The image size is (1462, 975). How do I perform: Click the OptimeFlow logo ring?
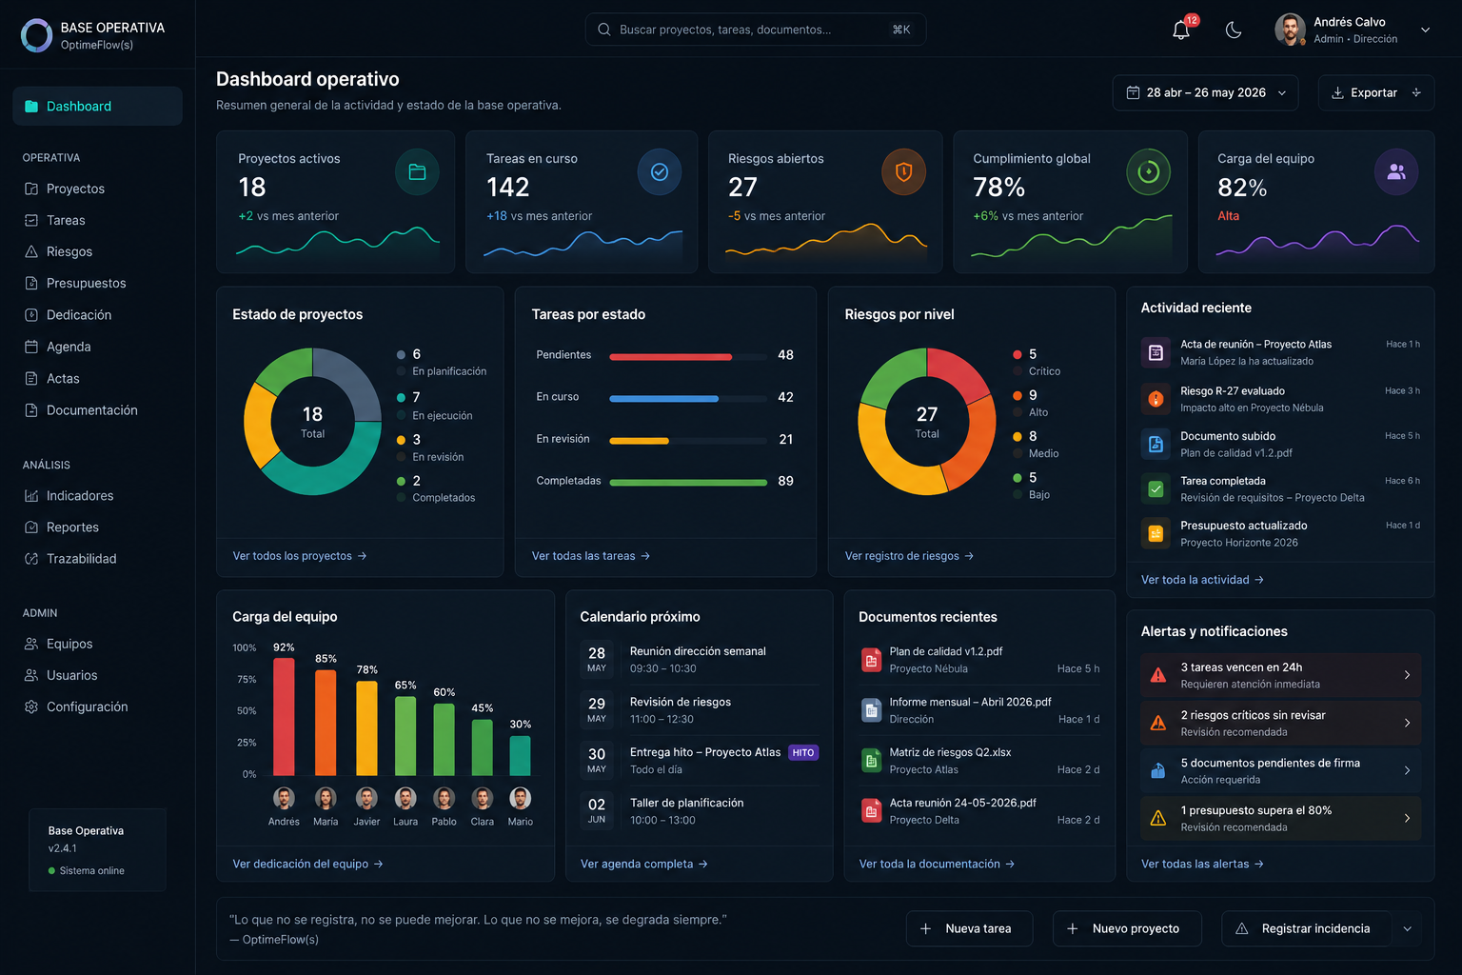(x=36, y=35)
